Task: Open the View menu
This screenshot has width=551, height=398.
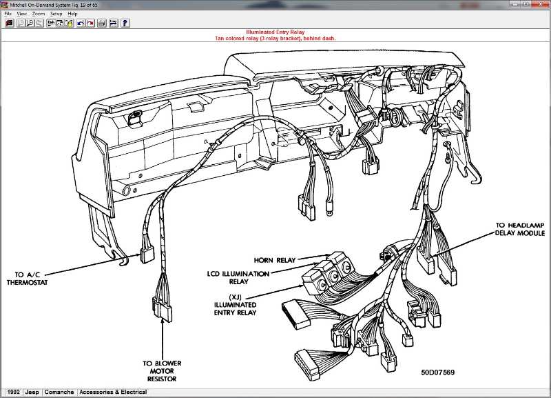Action: pyautogui.click(x=22, y=14)
